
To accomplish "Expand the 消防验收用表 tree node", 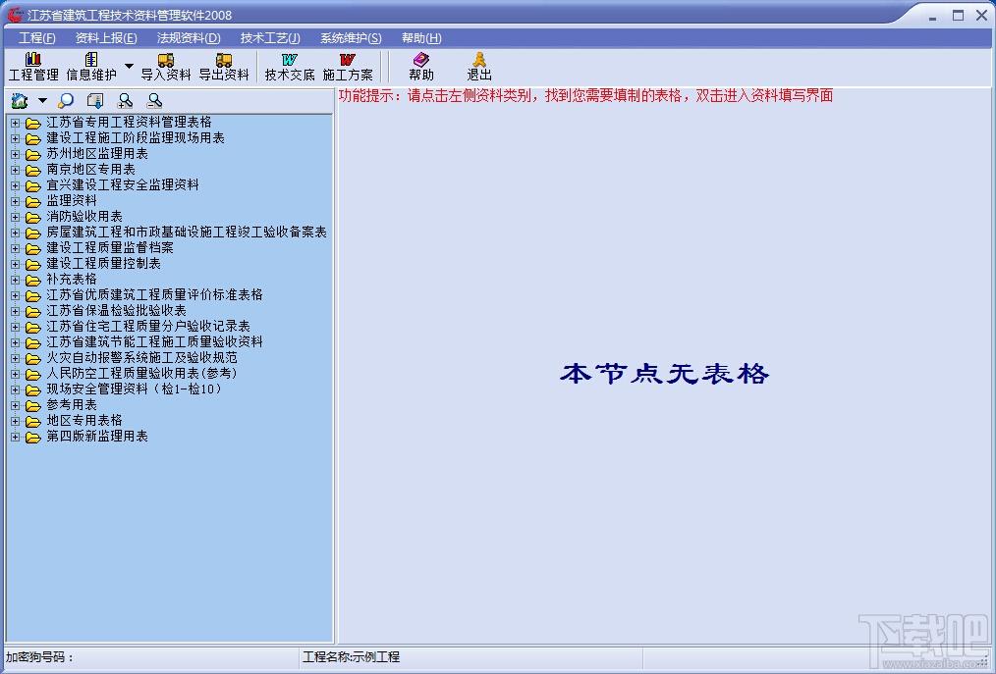I will (16, 217).
